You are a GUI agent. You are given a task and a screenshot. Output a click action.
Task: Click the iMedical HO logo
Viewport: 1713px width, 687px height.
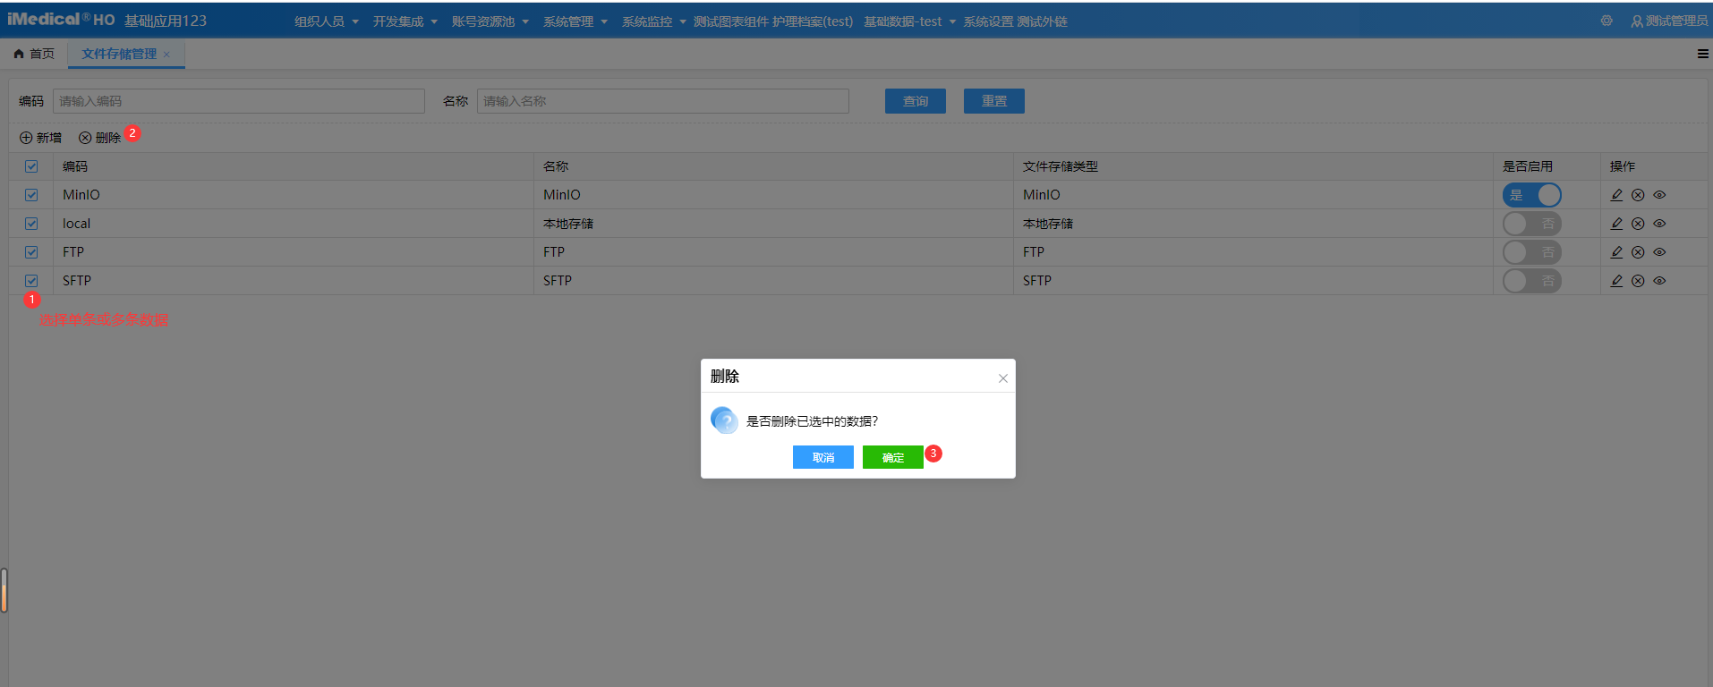tap(61, 20)
